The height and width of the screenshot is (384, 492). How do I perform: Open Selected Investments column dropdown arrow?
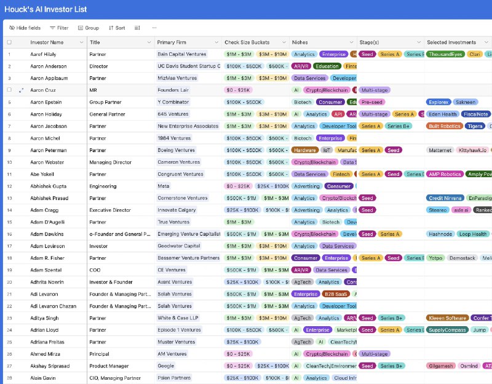(x=486, y=42)
